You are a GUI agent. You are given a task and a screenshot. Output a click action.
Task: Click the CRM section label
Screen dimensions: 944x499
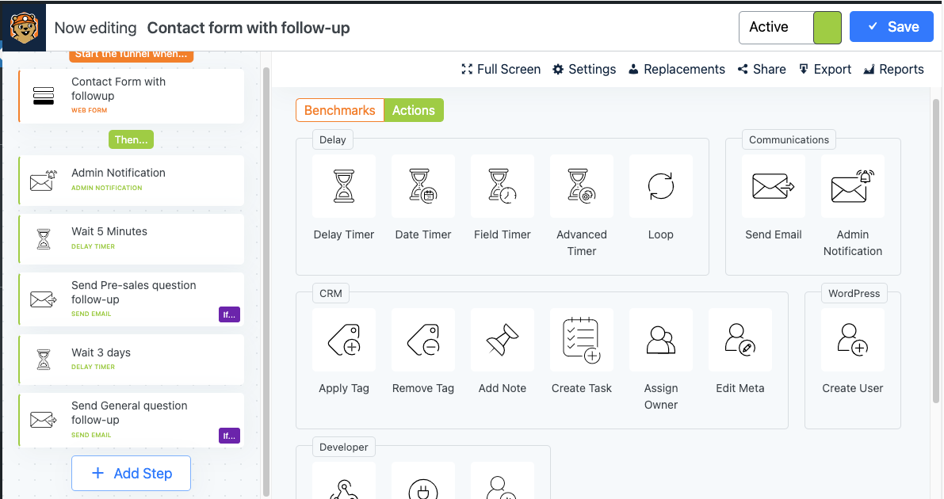[x=331, y=294]
